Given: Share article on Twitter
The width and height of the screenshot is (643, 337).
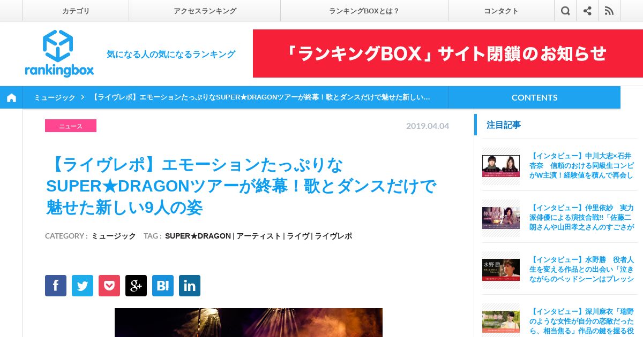Looking at the screenshot, I should (83, 286).
